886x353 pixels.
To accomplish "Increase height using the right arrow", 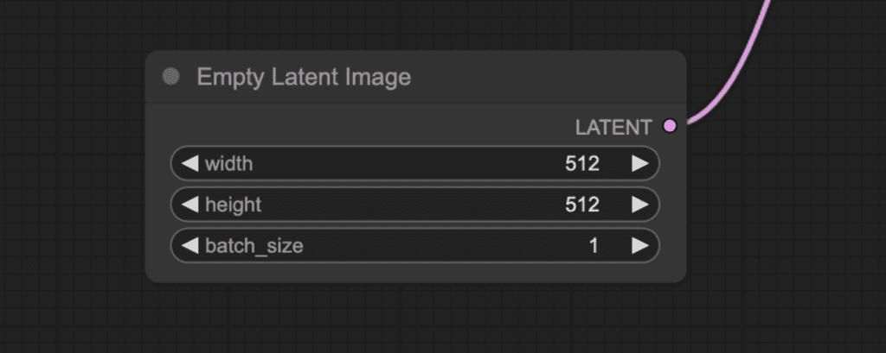I will tap(639, 205).
